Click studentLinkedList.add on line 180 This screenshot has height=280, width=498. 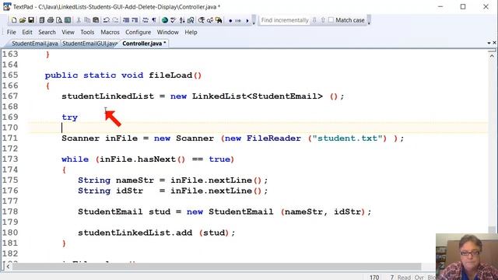pos(135,233)
